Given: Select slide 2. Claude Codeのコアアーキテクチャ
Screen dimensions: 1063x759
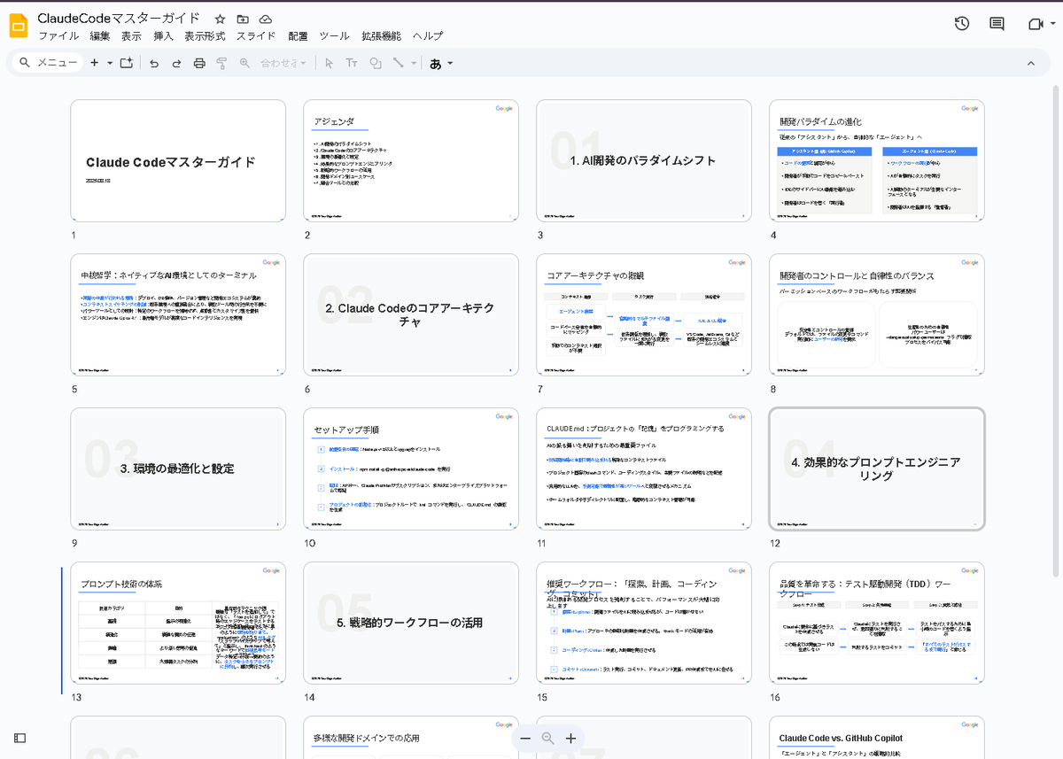Looking at the screenshot, I should [x=411, y=314].
